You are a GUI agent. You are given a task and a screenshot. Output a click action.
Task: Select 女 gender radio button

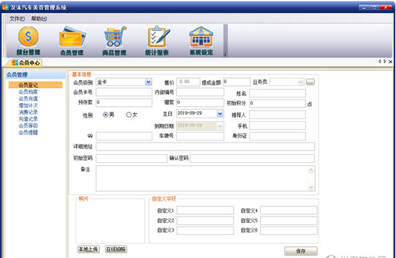tap(129, 115)
